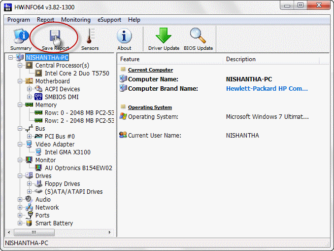Click the ACPI Devices icon
This screenshot has width=334, height=251.
click(38, 89)
